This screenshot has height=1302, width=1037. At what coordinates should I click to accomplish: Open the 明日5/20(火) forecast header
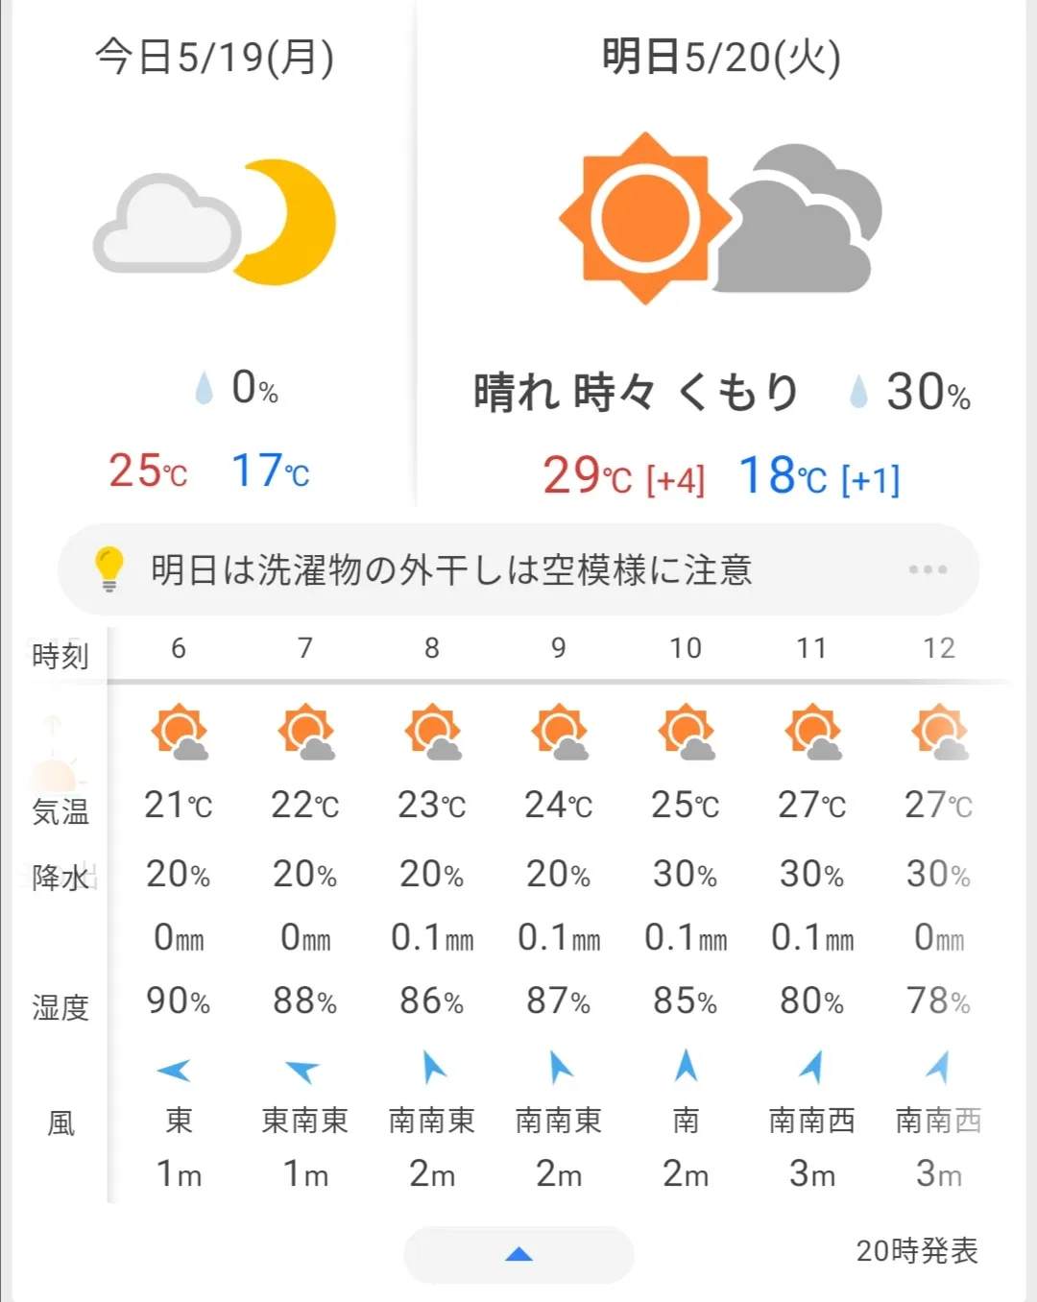point(721,57)
